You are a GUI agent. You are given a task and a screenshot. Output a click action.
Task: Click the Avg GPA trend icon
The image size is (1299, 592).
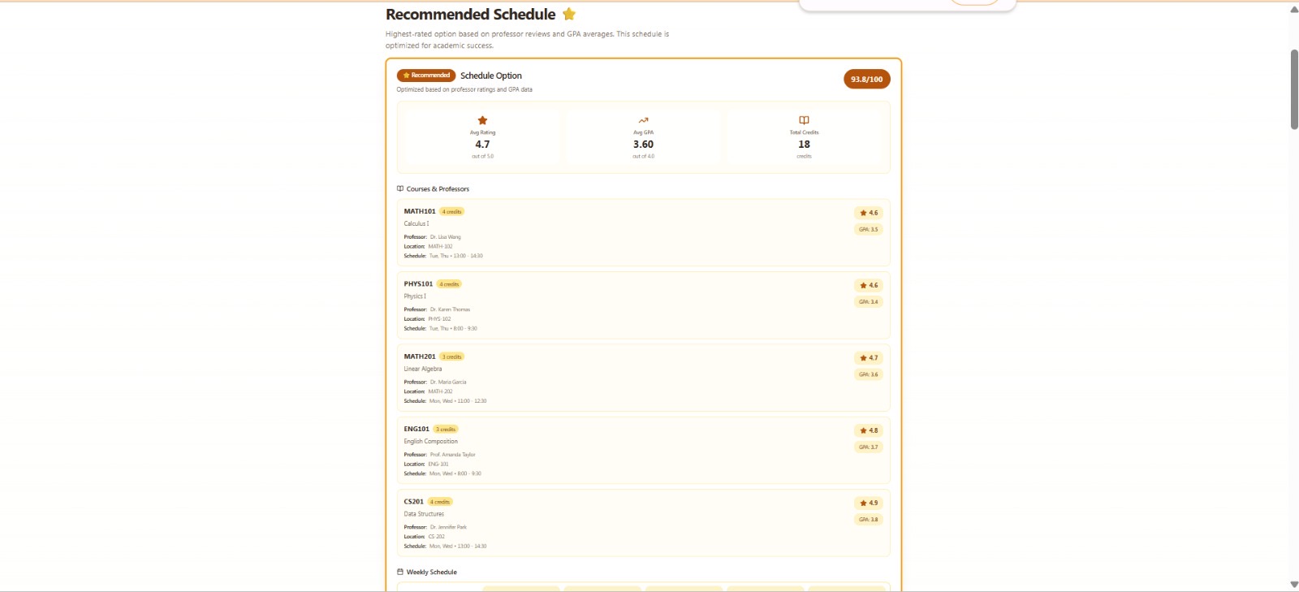tap(643, 120)
